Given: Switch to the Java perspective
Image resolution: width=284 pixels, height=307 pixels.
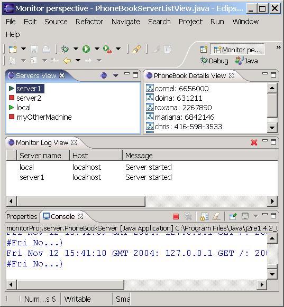Looking at the screenshot, I should 246,61.
